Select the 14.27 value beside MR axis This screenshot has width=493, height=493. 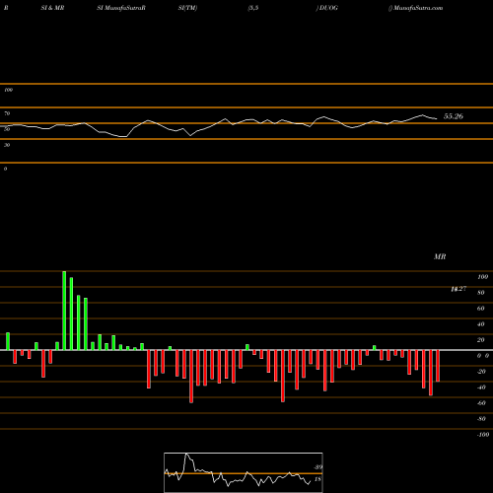click(458, 289)
